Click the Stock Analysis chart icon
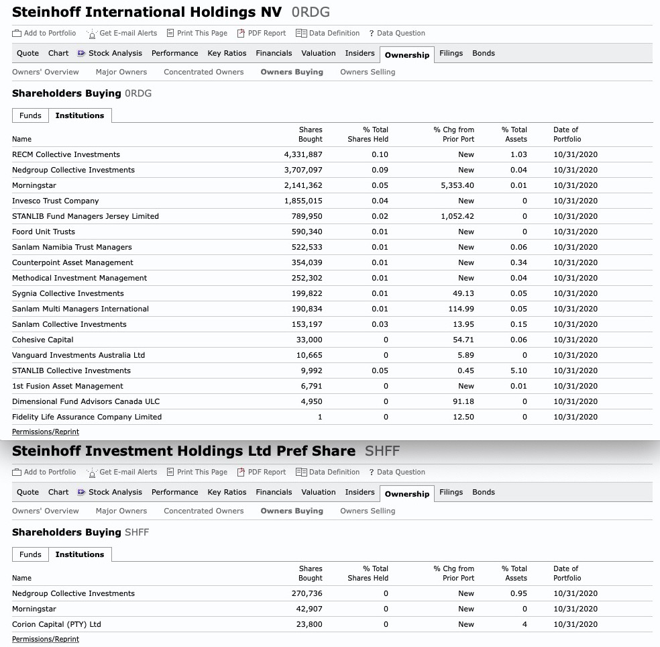 pos(81,53)
